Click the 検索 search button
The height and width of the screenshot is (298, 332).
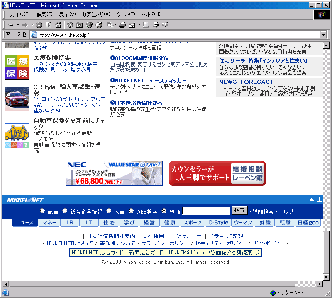239,210
